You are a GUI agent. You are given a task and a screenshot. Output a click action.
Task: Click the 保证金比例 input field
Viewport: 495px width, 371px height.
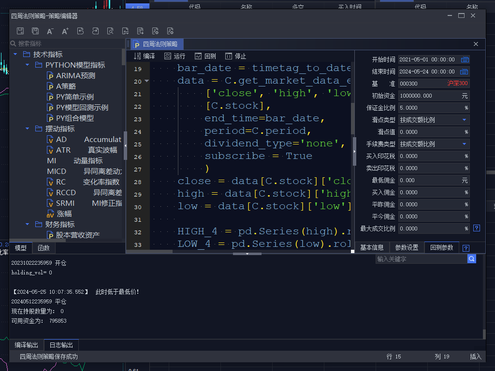click(x=434, y=108)
